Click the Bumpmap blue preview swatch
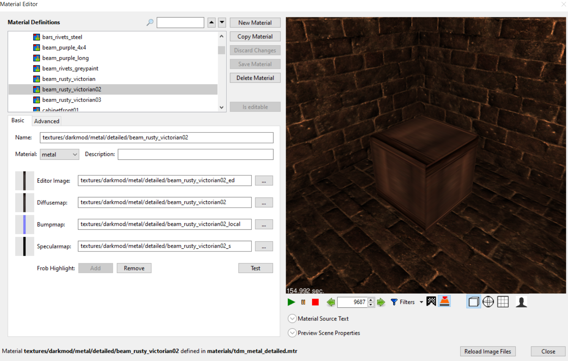This screenshot has width=568, height=361. (24, 224)
